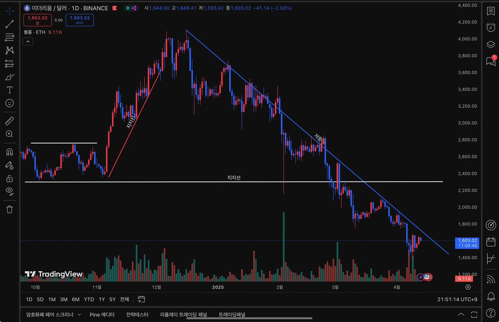Select the Fibonacci retracement tool
The image size is (499, 322).
tap(10, 37)
